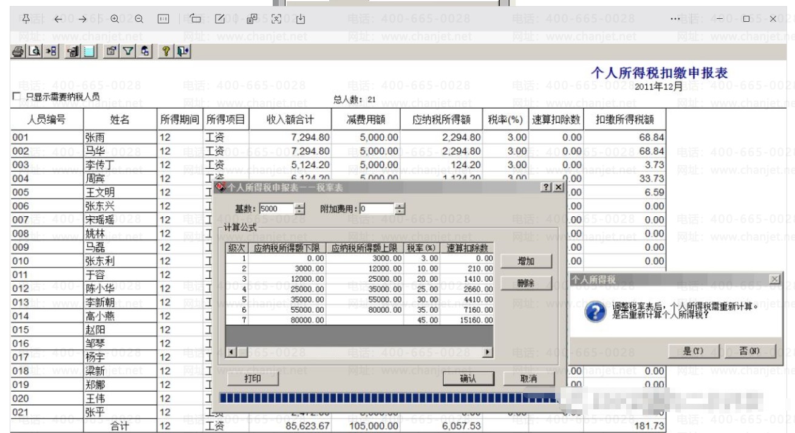Click tax withheld value 33.73
The image size is (795, 433).
(x=625, y=179)
